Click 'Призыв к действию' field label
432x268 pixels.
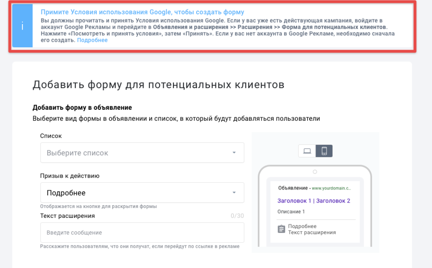coord(70,176)
